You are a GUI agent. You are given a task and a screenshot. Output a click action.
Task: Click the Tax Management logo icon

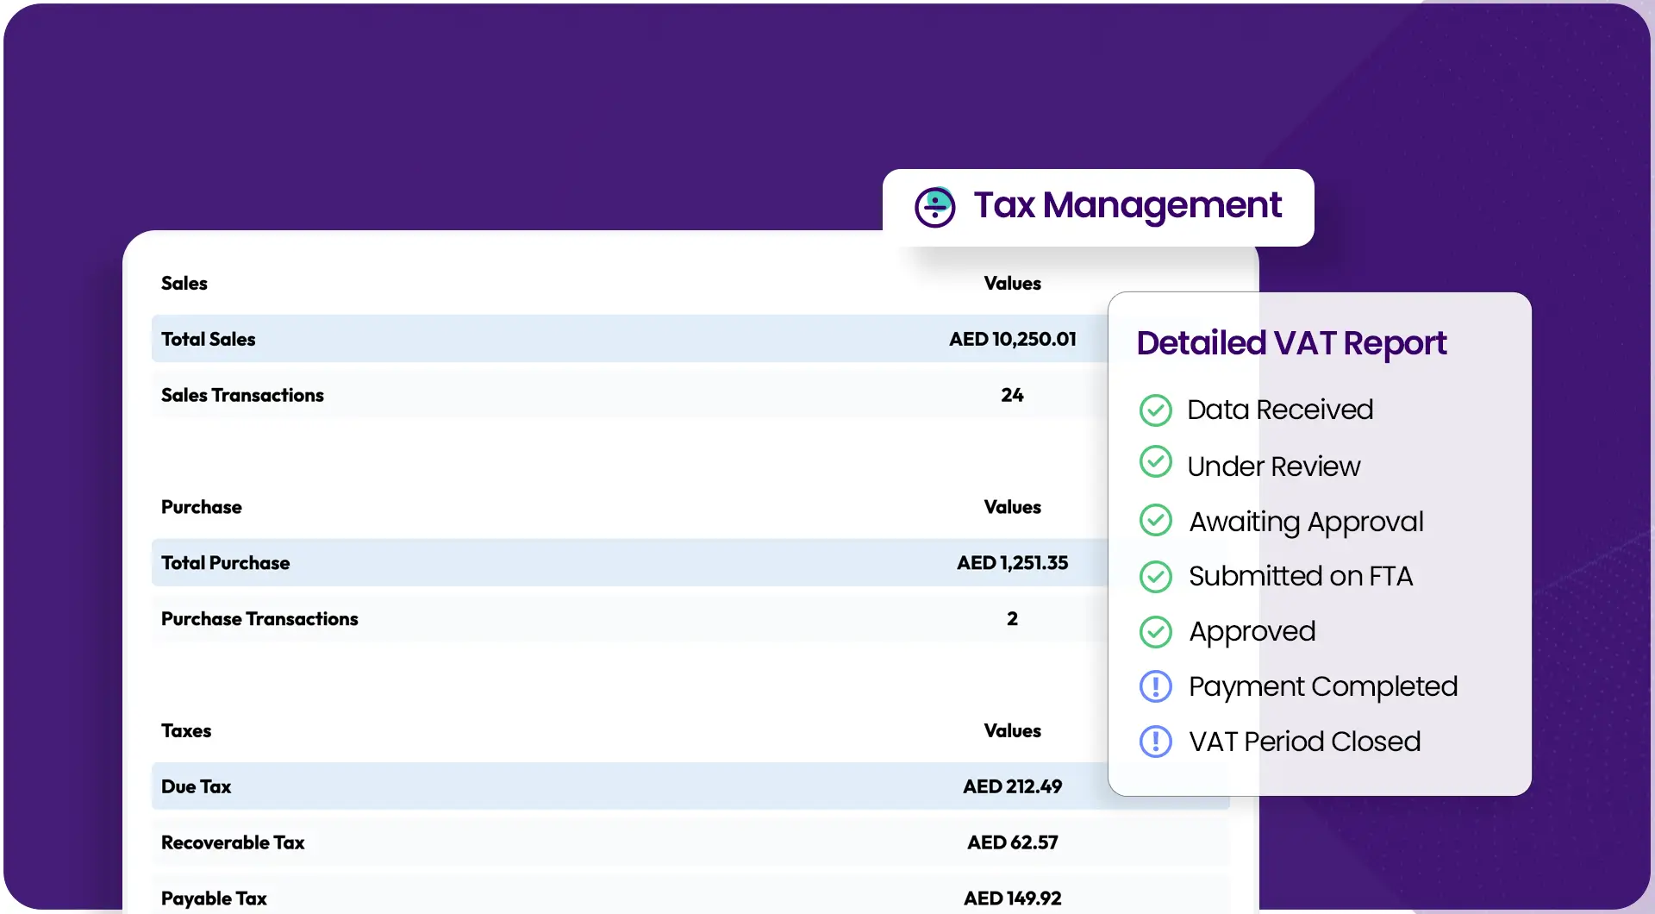click(x=934, y=207)
